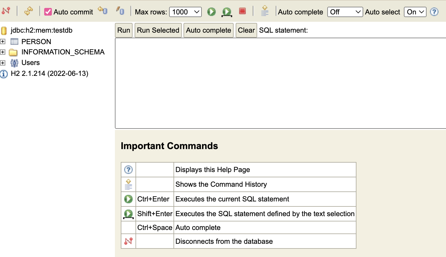Click inside the SQL statement text area
This screenshot has width=446, height=257.
(x=280, y=83)
